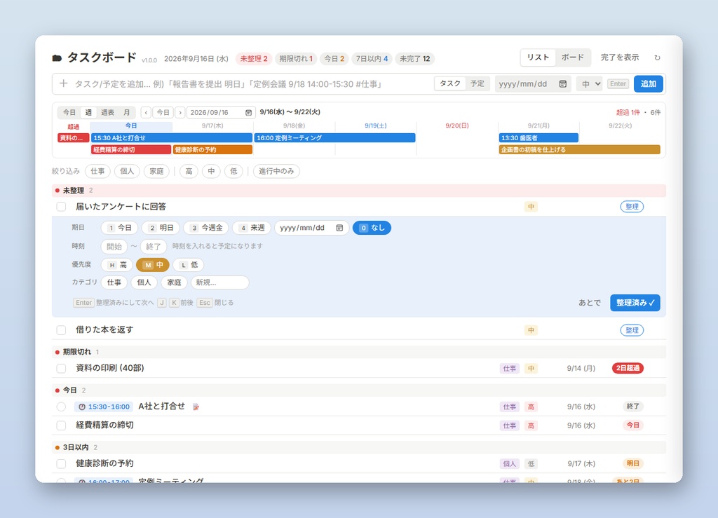This screenshot has height=518, width=718.
Task: Open the 16:00 定例ミーティング calendar event
Action: point(334,138)
